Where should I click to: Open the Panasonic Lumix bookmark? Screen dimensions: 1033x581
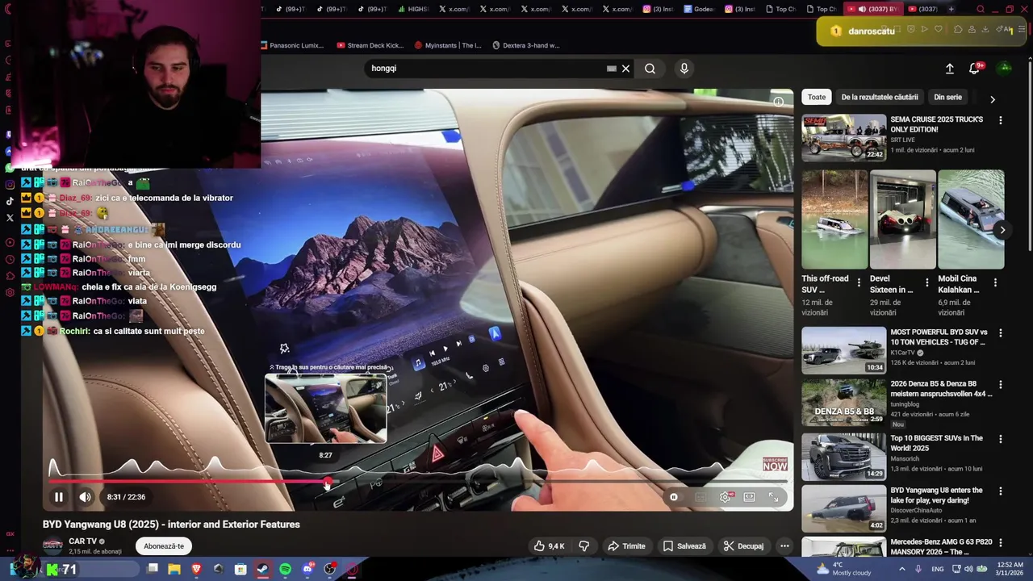[292, 45]
